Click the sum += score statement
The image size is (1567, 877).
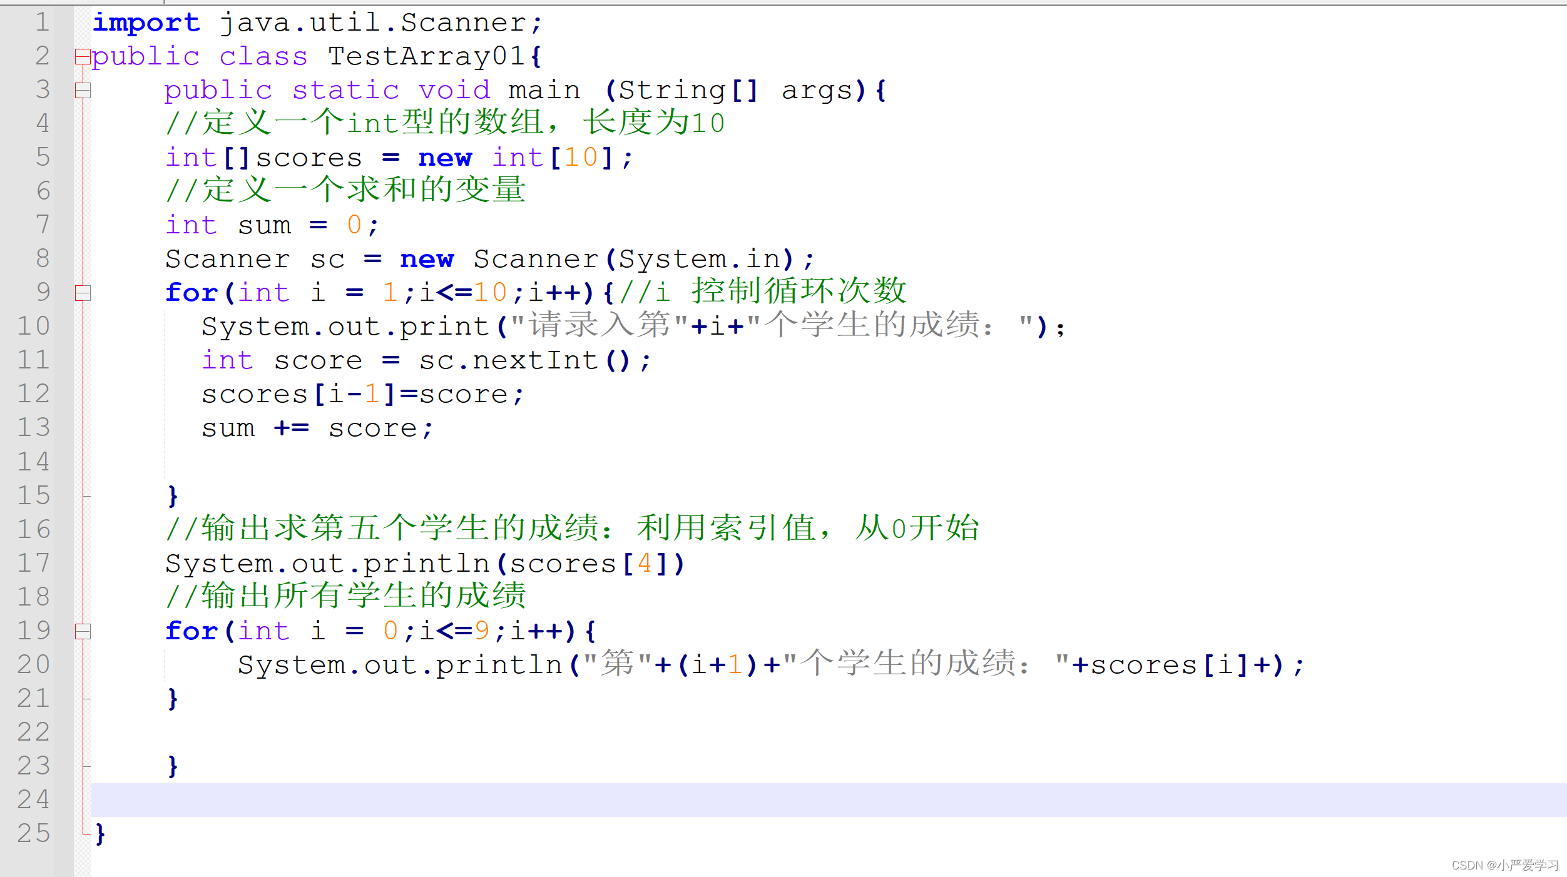tap(317, 428)
